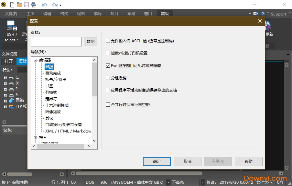Click the 转到 button next to search box
Image resolution: width=292 pixels, height=186 pixels.
click(90, 41)
